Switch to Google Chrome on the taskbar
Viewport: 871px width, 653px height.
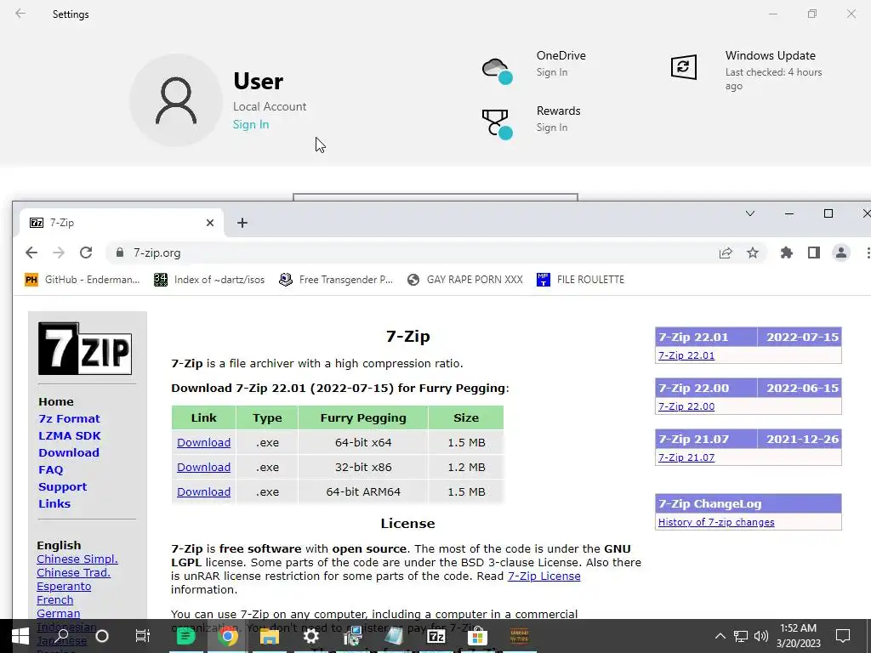pyautogui.click(x=227, y=636)
